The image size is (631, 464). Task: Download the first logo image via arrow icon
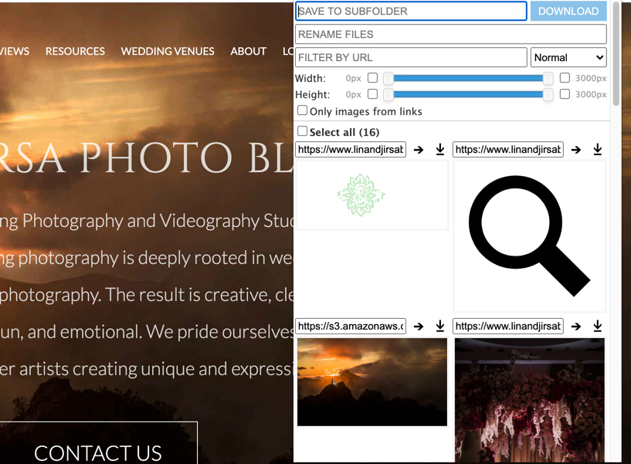coord(440,149)
